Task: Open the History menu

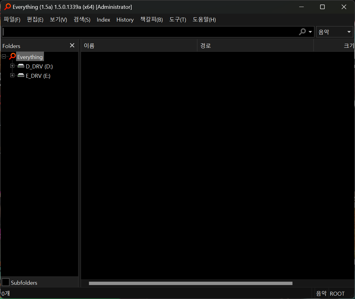Action: [x=125, y=20]
